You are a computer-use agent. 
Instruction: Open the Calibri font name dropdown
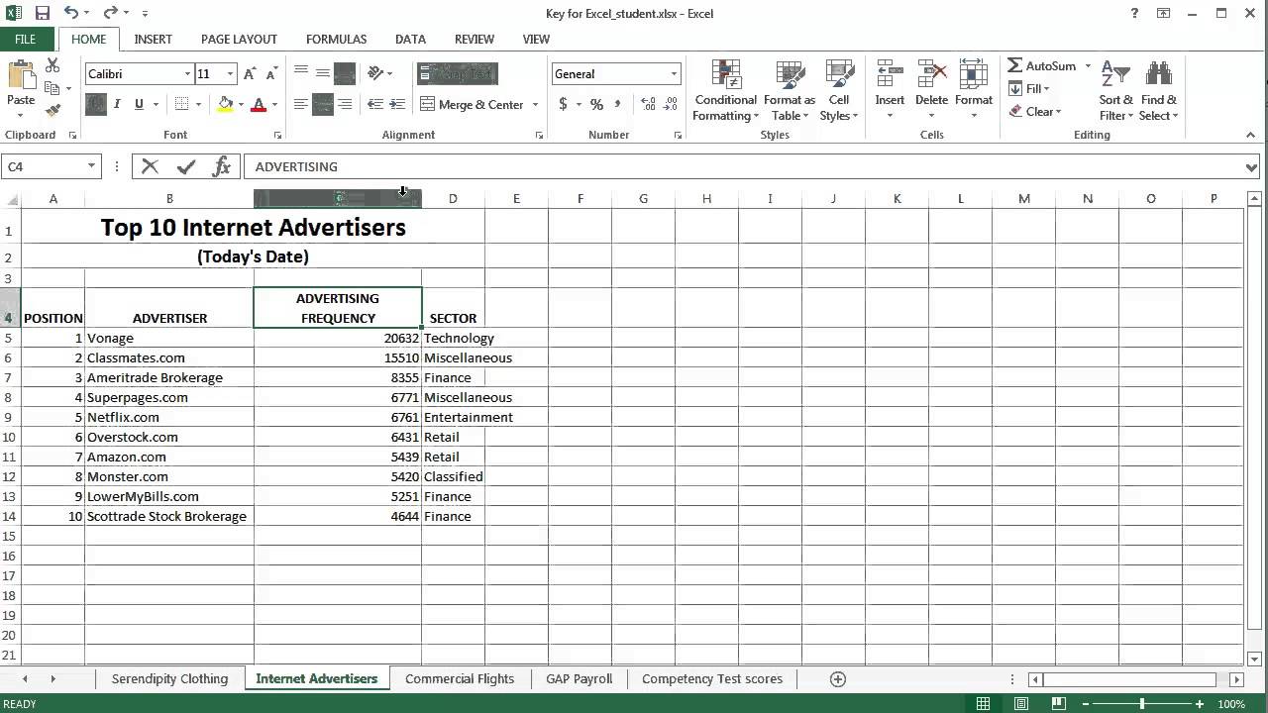click(x=187, y=74)
